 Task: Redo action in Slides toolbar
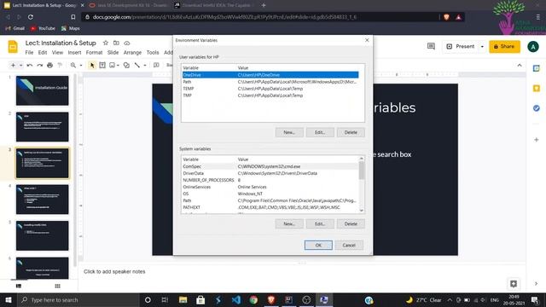(40, 65)
